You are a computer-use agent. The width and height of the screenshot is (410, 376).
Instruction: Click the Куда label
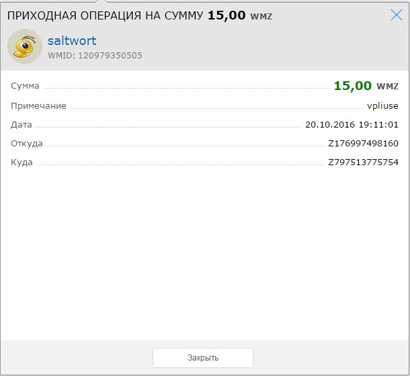click(x=22, y=162)
